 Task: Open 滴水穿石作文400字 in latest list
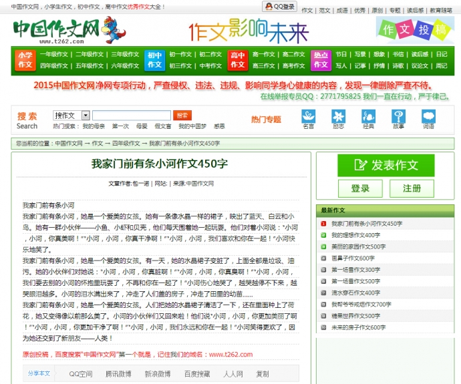coord(355,293)
